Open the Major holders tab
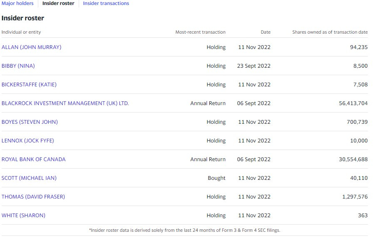This screenshot has height=238, width=383. 17,3
